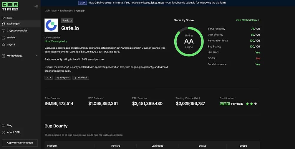295x149 pixels.
Task: Click the CERtified certification badge logo
Action: pyautogui.click(x=231, y=104)
